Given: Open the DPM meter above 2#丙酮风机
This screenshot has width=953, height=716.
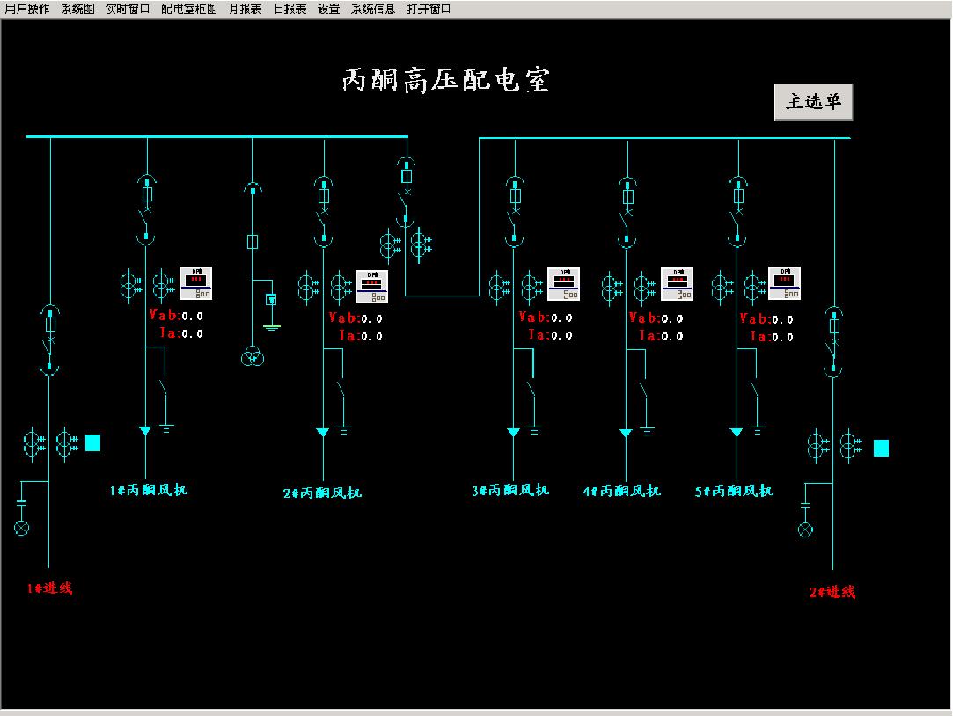Looking at the screenshot, I should (x=371, y=286).
